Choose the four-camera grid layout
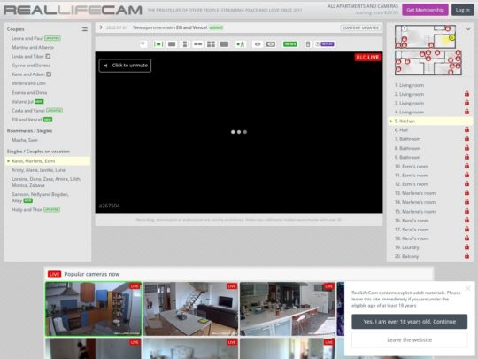The height and width of the screenshot is (359, 478). click(x=211, y=44)
